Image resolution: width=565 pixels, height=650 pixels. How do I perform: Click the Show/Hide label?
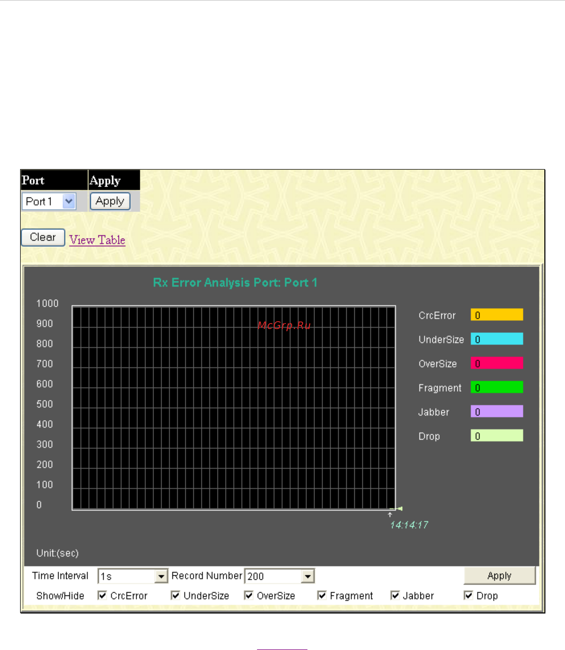[60, 596]
